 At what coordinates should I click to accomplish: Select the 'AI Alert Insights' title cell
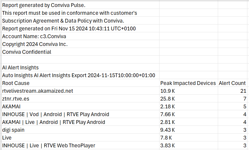(20, 67)
